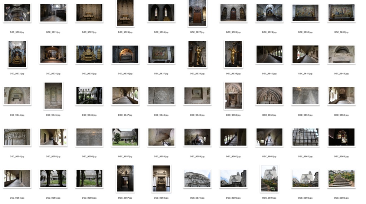The height and width of the screenshot is (204, 366).
Task: Click the file name DSC_9674.jpg
Action: (197, 198)
